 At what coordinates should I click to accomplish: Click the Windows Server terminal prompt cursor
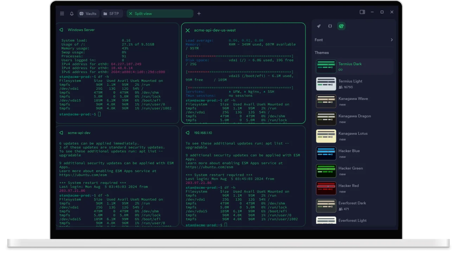pos(99,114)
